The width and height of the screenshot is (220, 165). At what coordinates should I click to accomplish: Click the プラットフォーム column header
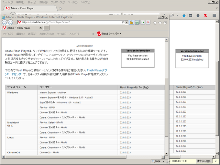point(21,87)
